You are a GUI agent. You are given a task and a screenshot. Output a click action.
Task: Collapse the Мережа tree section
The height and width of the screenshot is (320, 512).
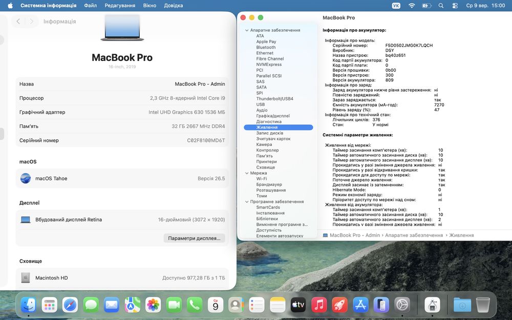coord(247,173)
